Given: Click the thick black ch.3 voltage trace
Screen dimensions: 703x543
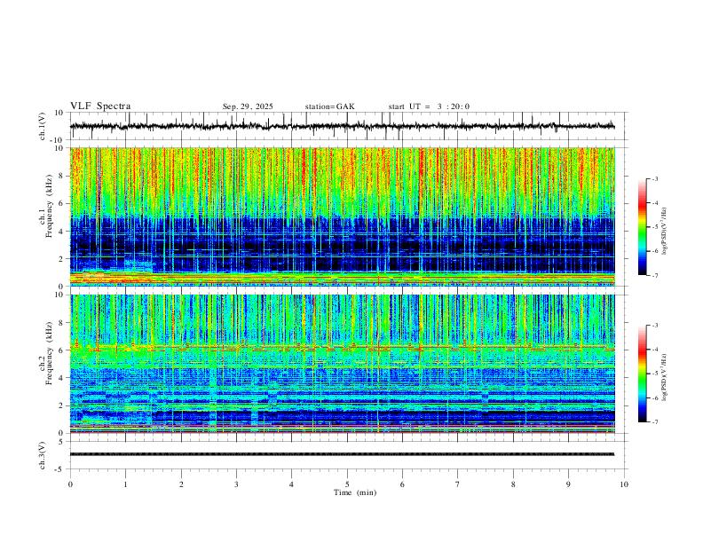Looking at the screenshot, I should (342, 454).
